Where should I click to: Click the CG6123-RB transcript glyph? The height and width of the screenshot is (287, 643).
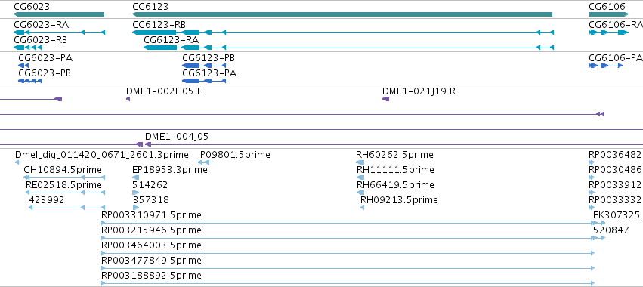[x=343, y=32]
